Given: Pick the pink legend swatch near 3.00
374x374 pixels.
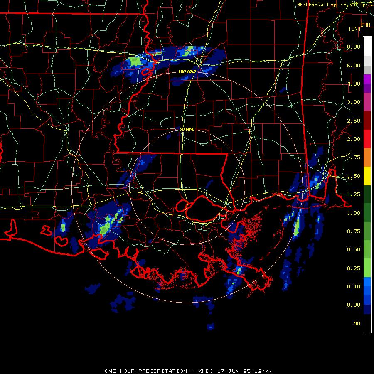Looking at the screenshot, I should pos(367,102).
